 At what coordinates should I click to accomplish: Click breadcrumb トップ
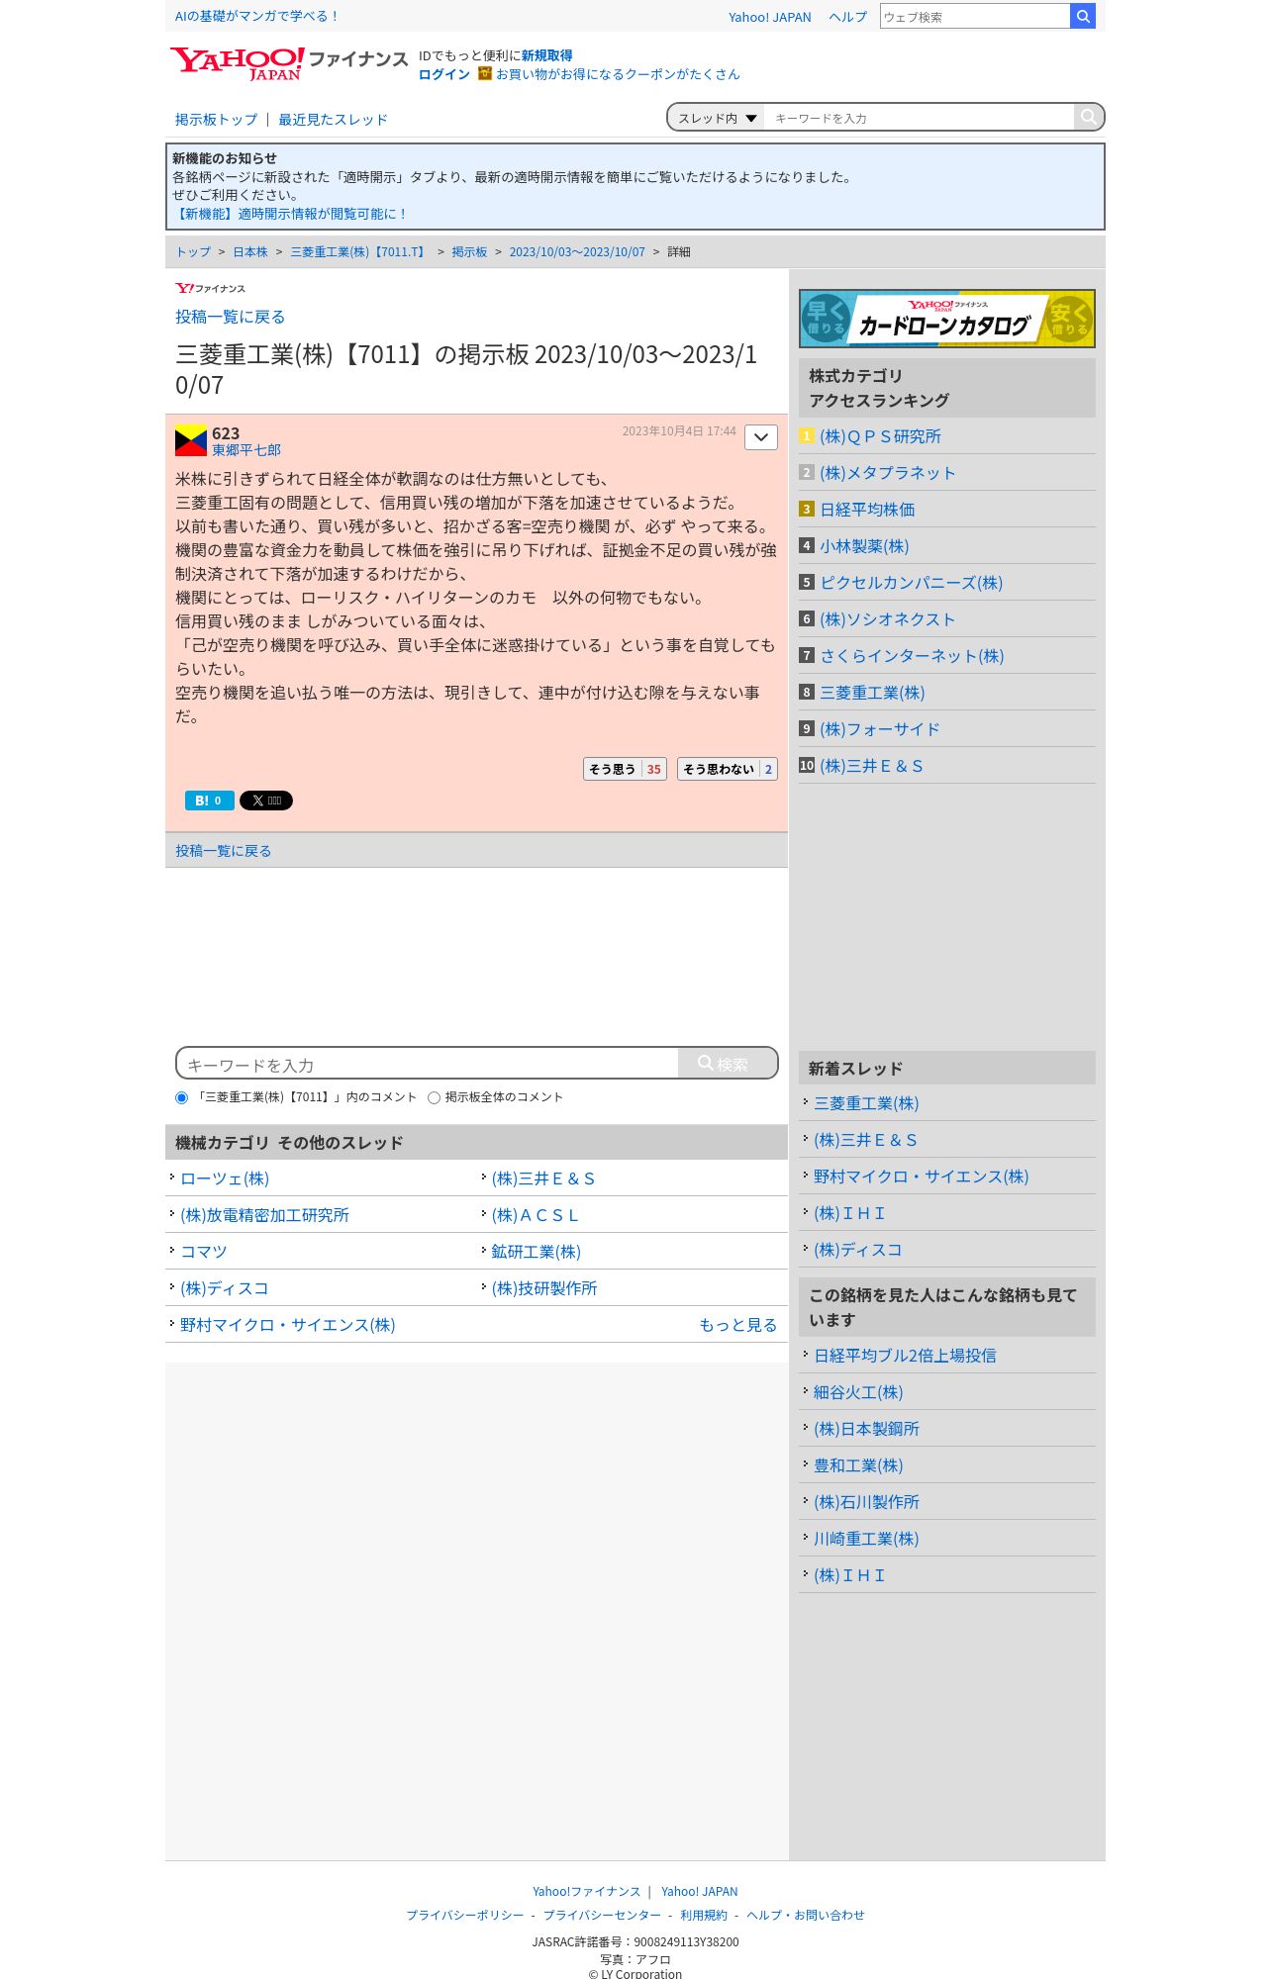point(193,252)
